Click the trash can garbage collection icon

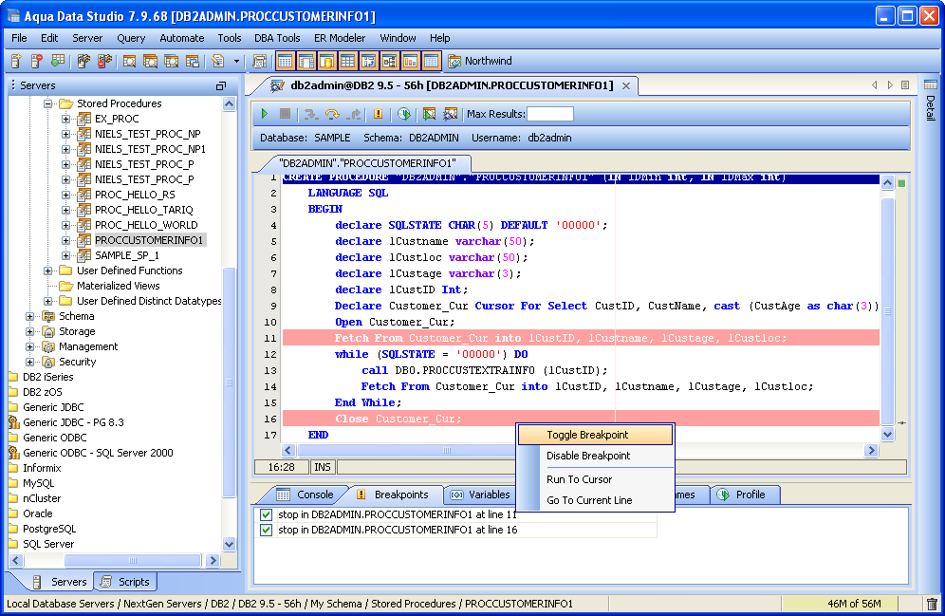931,604
